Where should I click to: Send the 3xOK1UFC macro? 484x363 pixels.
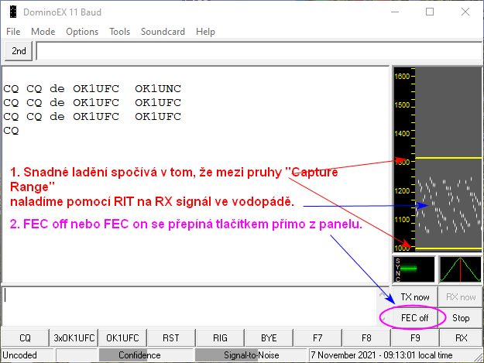[73, 337]
